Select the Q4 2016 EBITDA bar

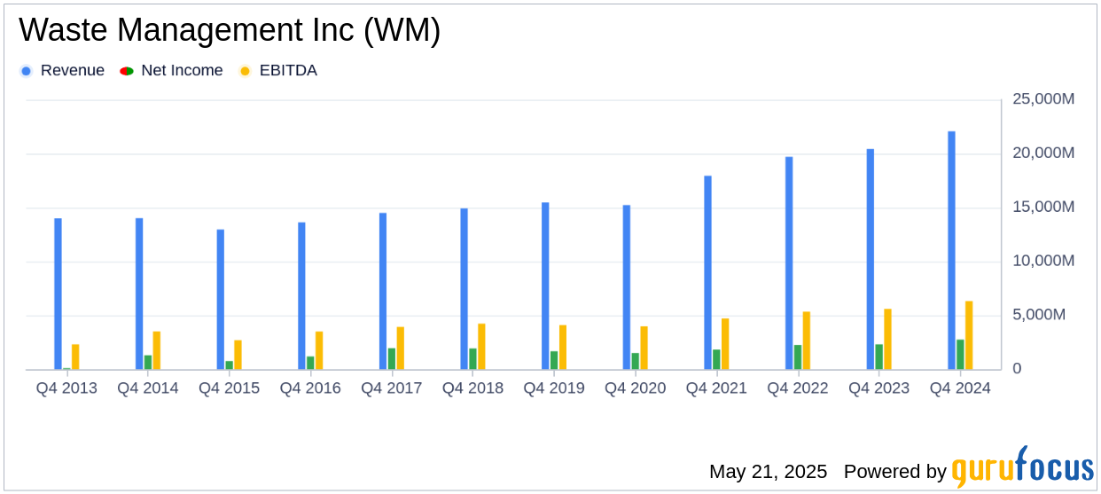[319, 350]
